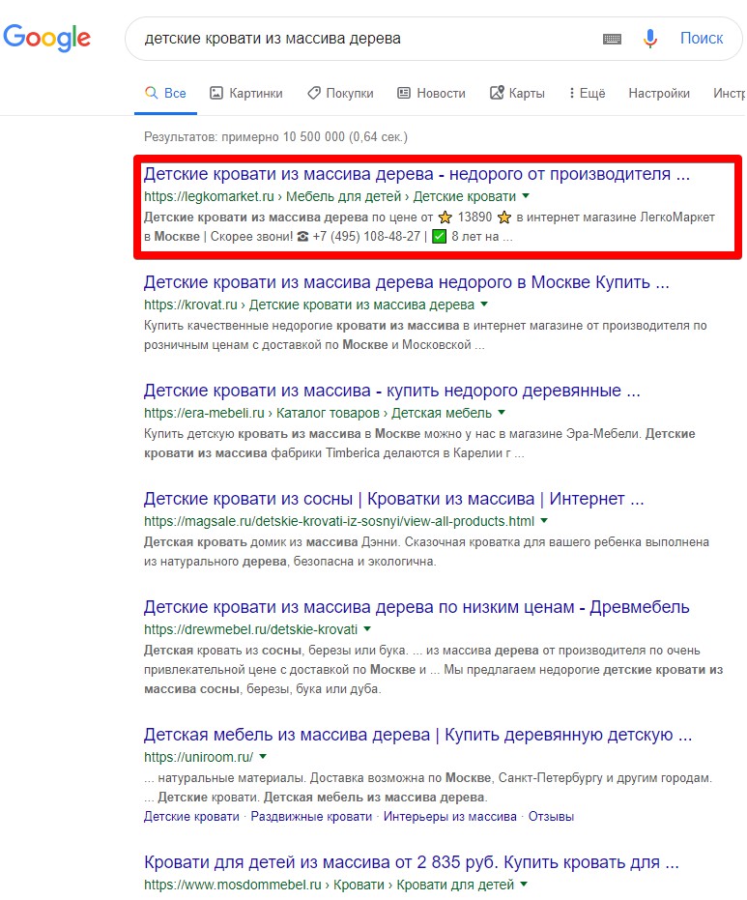Image resolution: width=747 pixels, height=900 pixels.
Task: Select the Все tab
Action: click(x=165, y=93)
